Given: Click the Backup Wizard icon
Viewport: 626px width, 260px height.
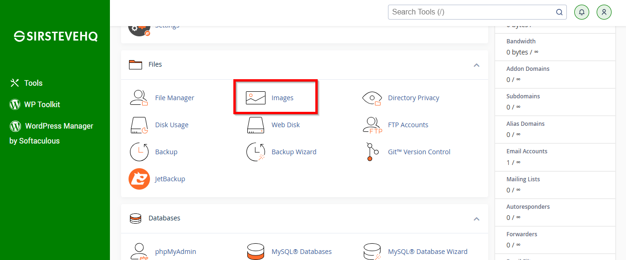Looking at the screenshot, I should (x=255, y=152).
